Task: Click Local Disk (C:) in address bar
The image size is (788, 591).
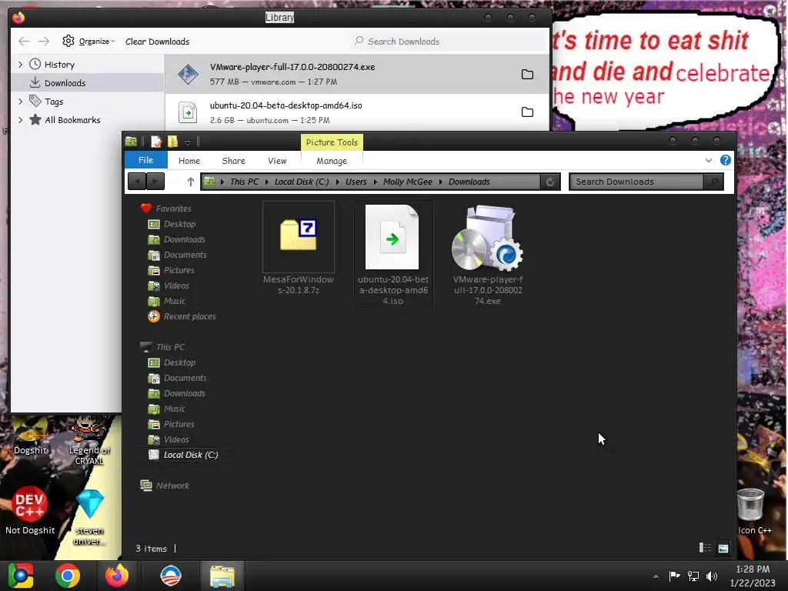Action: coord(302,182)
